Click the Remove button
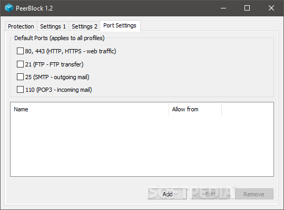Image resolution: width=284 pixels, height=210 pixels. click(254, 194)
